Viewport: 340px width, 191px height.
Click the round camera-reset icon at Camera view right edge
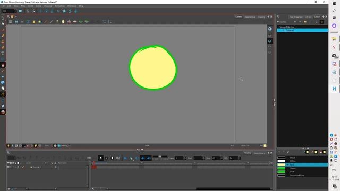click(270, 29)
